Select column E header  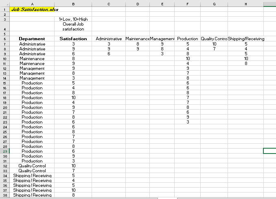pos(162,4)
